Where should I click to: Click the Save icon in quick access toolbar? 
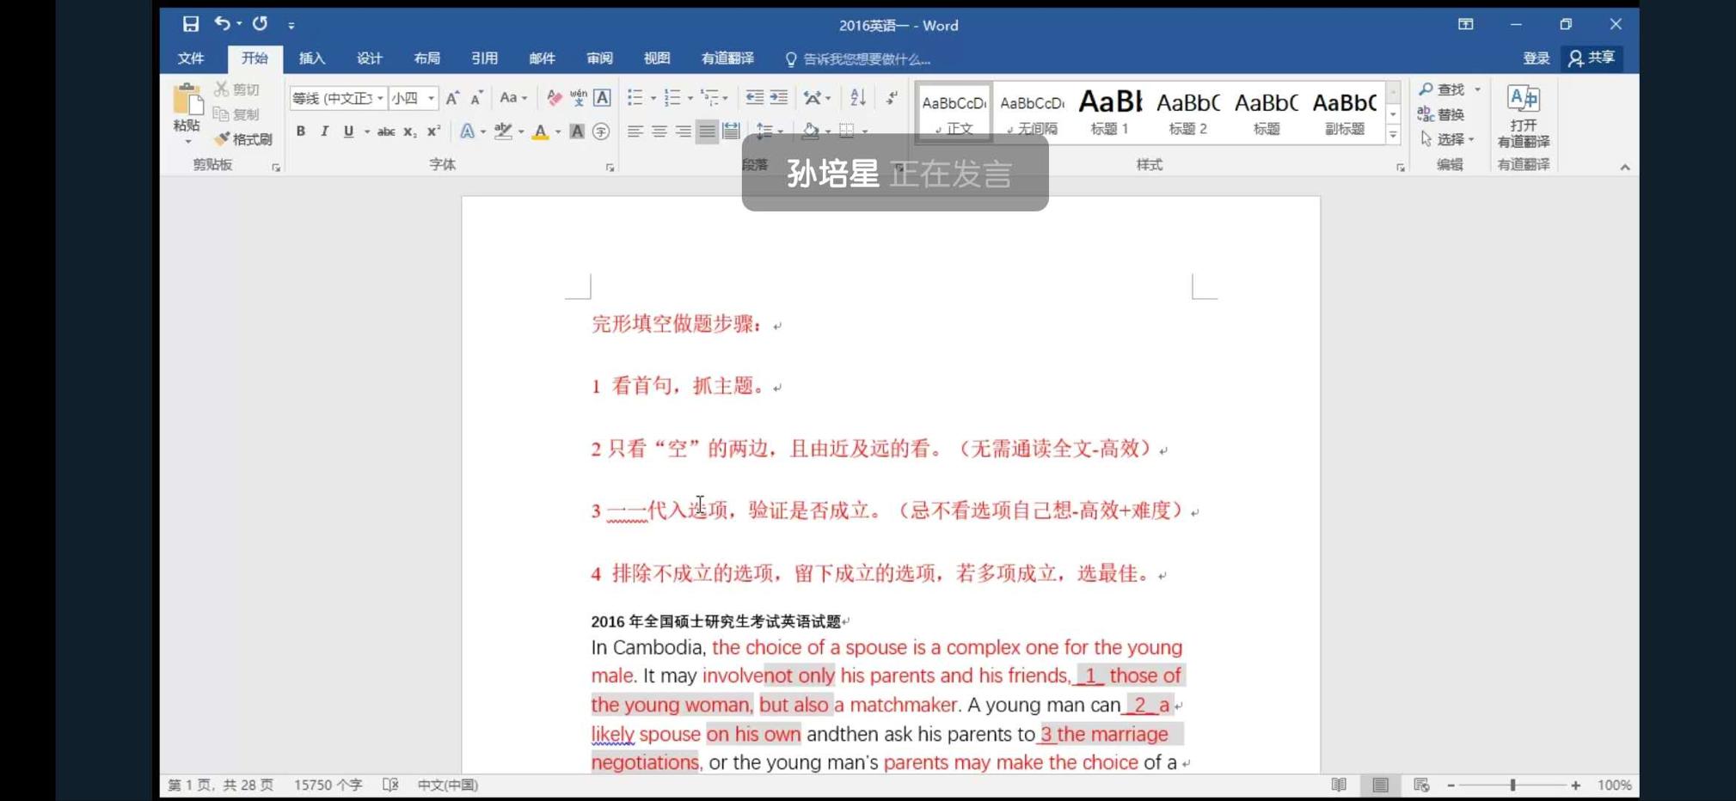190,24
